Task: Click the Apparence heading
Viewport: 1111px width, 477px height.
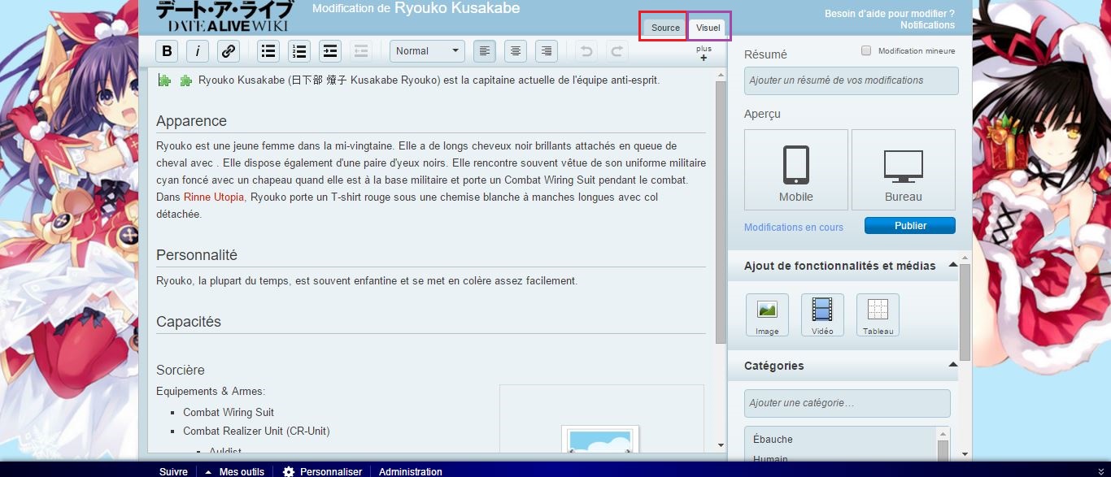Action: coord(191,121)
